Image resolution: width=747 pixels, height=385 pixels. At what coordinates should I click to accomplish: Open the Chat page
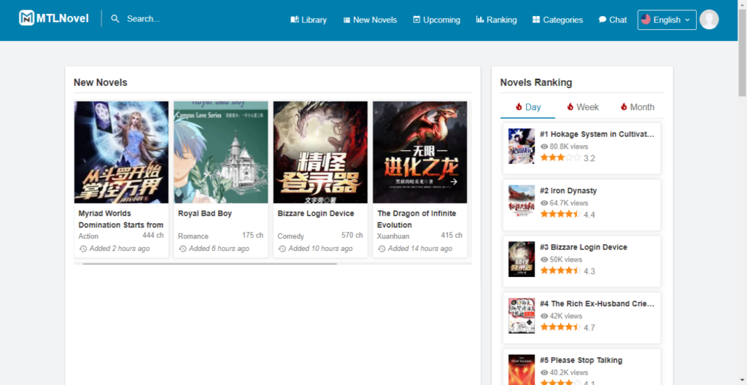pyautogui.click(x=613, y=20)
